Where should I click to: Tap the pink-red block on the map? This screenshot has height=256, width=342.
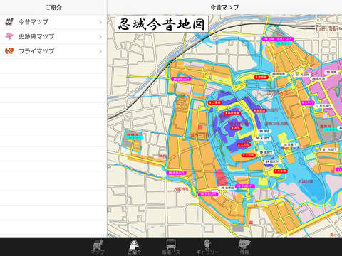(222, 178)
